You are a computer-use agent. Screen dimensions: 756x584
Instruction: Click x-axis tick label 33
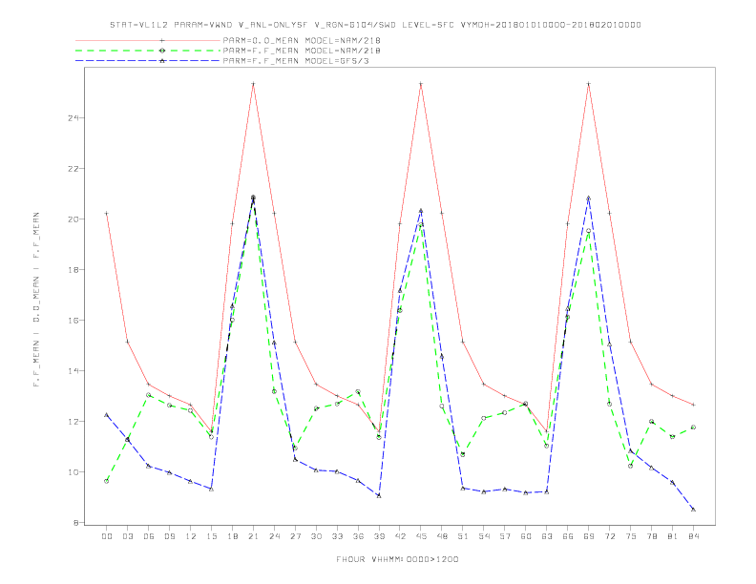[337, 536]
